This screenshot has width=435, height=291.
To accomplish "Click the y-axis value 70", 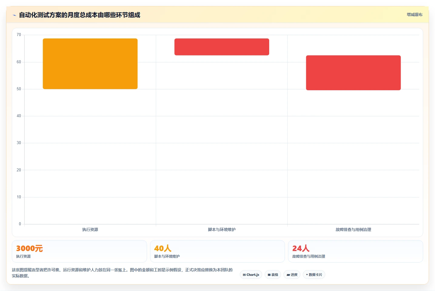I will 19,35.
